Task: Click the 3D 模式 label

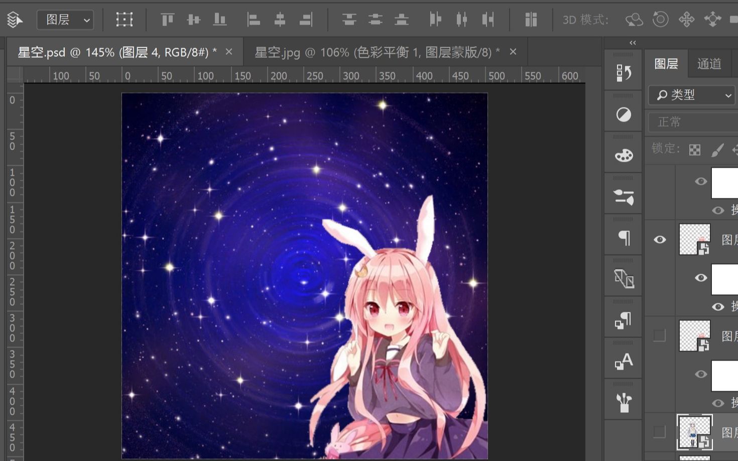Action: click(x=585, y=20)
